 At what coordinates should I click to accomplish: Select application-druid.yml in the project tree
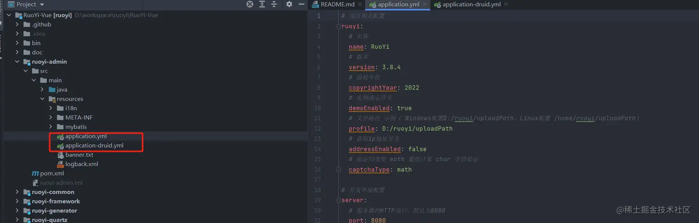pos(94,146)
